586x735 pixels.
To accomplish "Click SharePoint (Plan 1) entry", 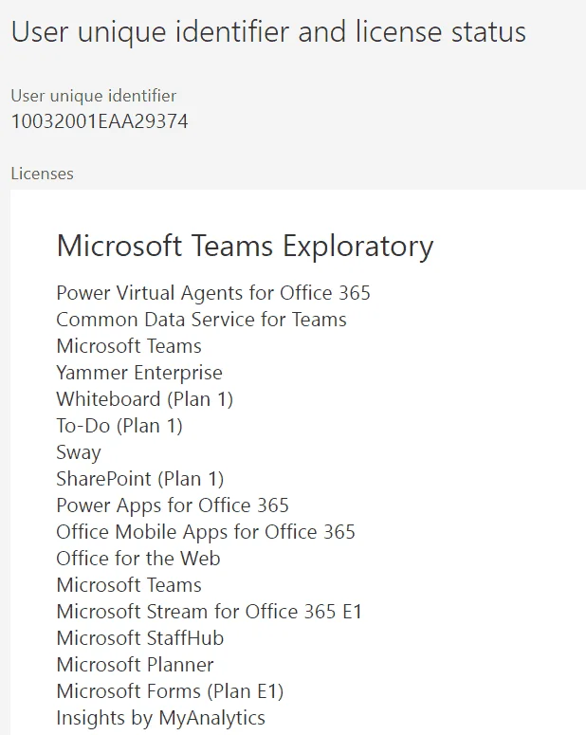I will point(140,479).
